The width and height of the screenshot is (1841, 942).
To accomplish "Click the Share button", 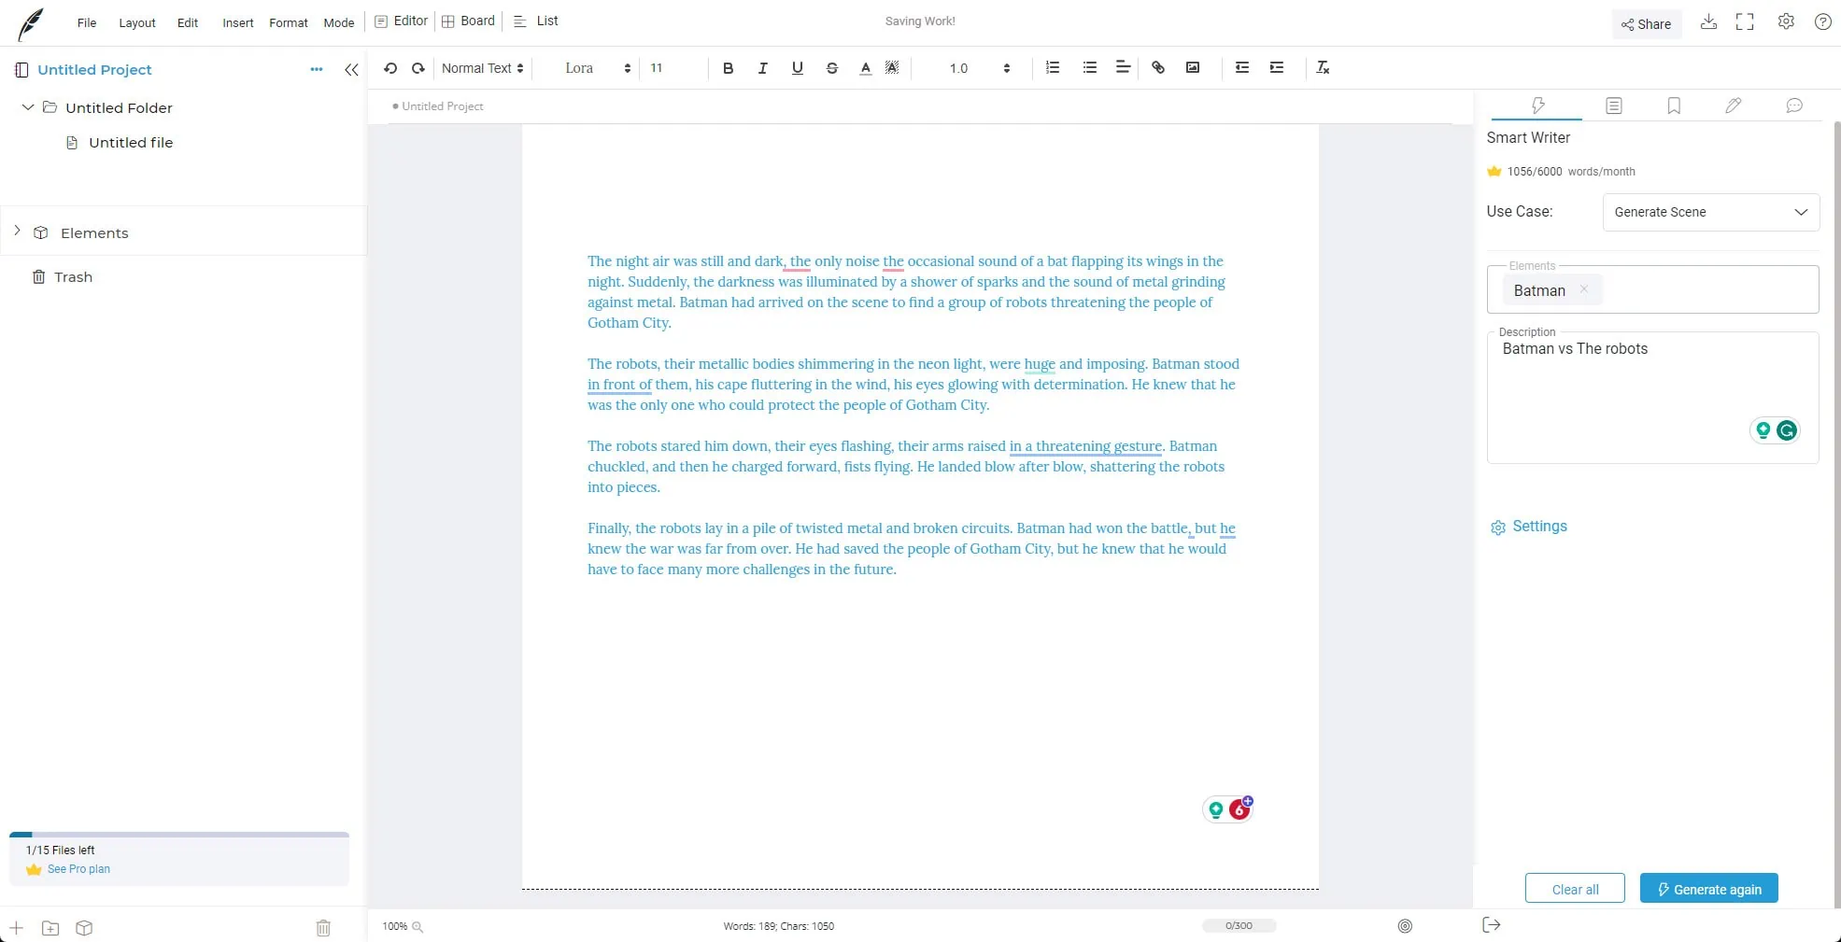I will pos(1647,24).
